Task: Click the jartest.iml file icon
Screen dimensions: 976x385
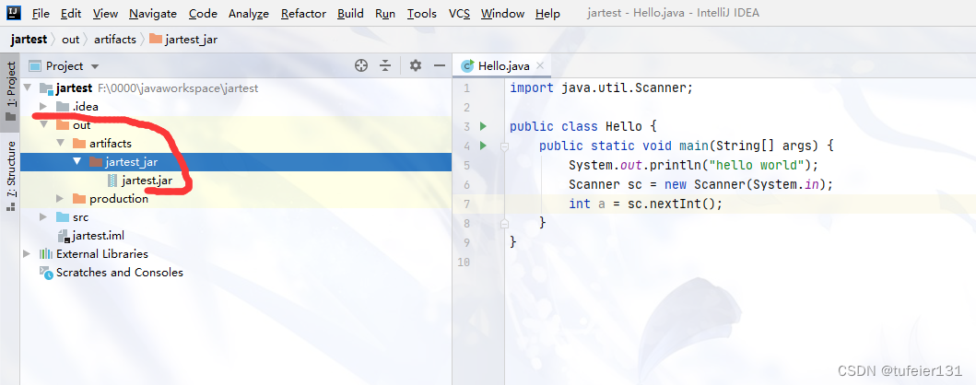Action: coord(63,237)
